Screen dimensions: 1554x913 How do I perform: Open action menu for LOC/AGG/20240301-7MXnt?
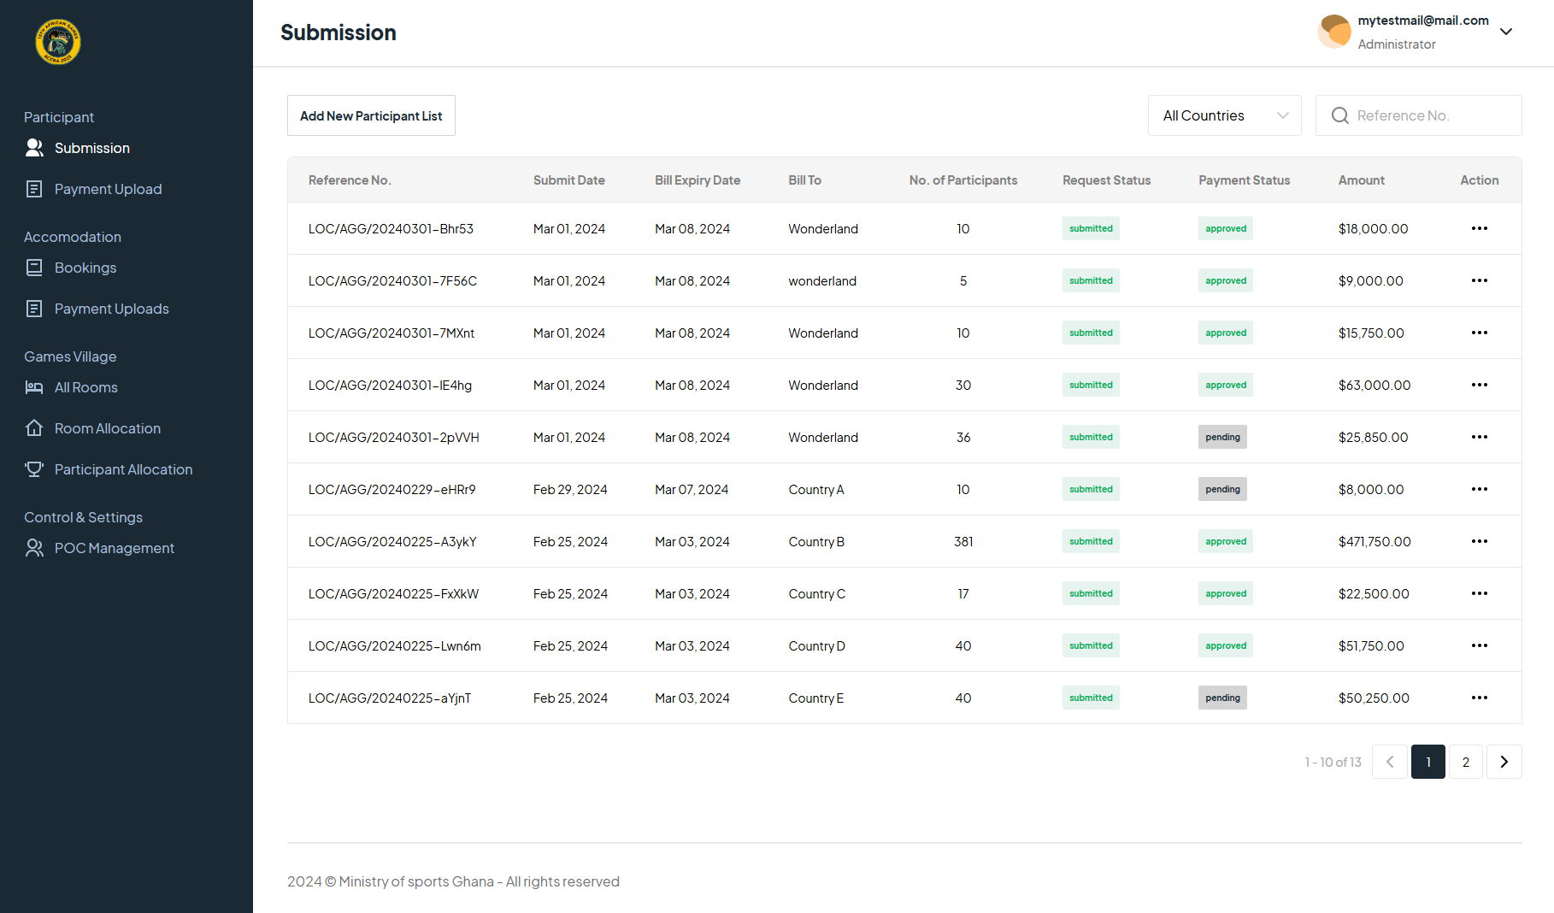click(x=1480, y=333)
